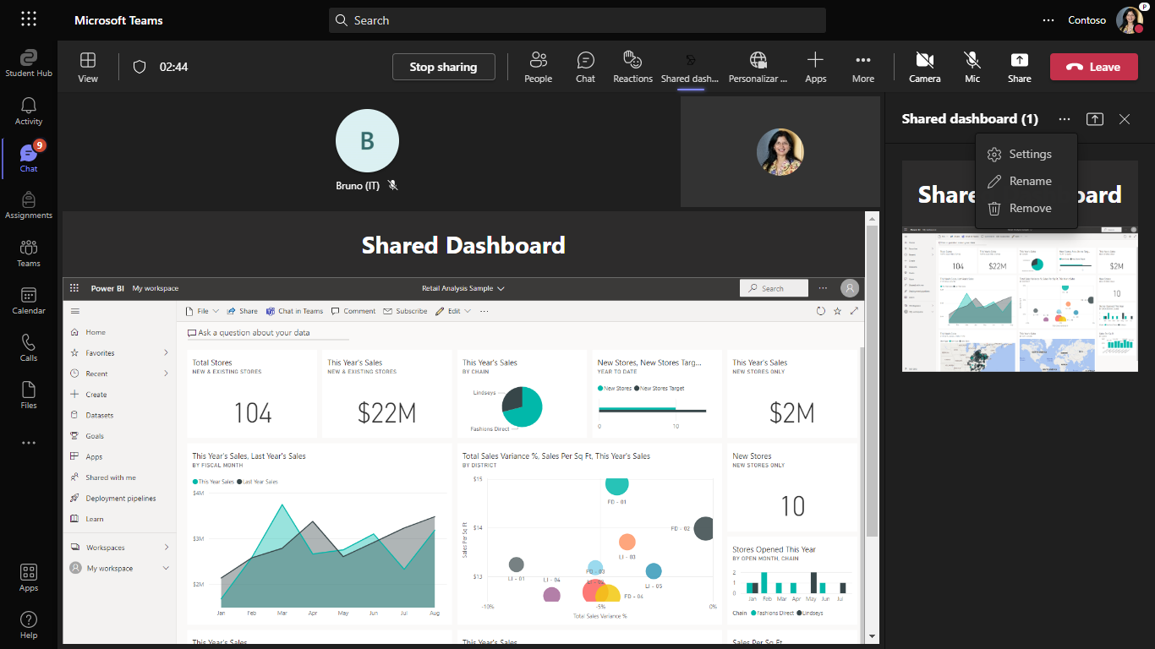The width and height of the screenshot is (1155, 649).
Task: Open the Edit menu dropdown
Action: click(453, 311)
